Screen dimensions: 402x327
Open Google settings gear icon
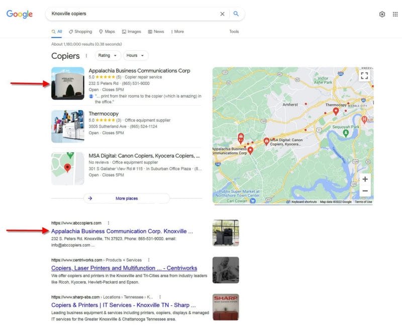pos(382,15)
